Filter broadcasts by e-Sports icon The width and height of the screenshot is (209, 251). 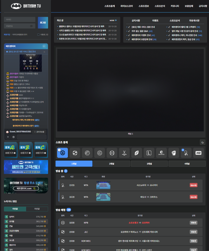coord(161,153)
